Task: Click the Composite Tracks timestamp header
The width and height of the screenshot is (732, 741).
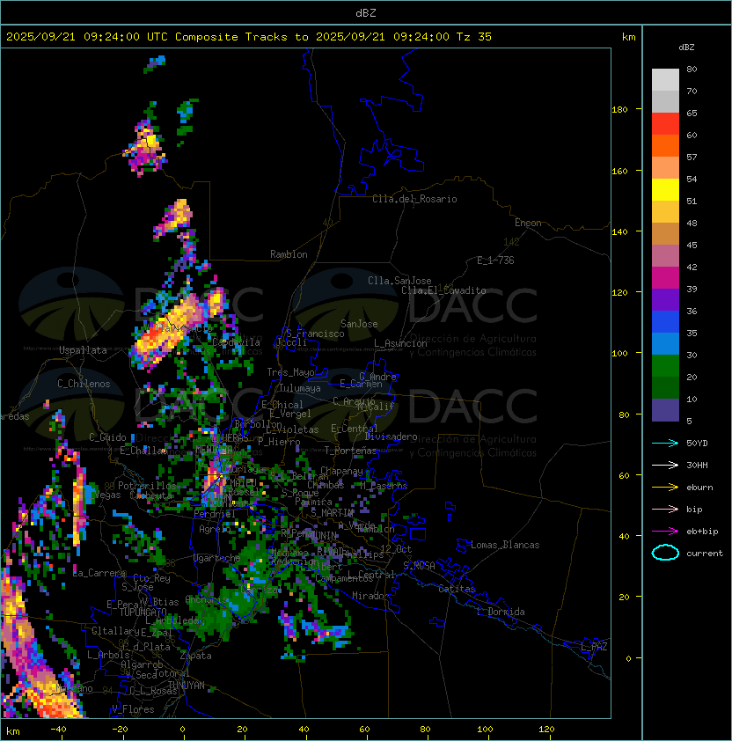Action: point(249,37)
